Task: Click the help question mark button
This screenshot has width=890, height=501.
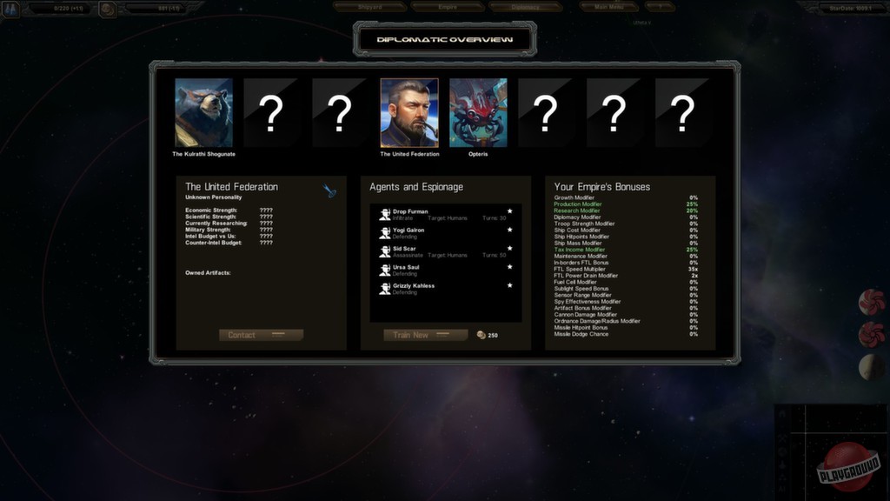Action: pos(660,7)
